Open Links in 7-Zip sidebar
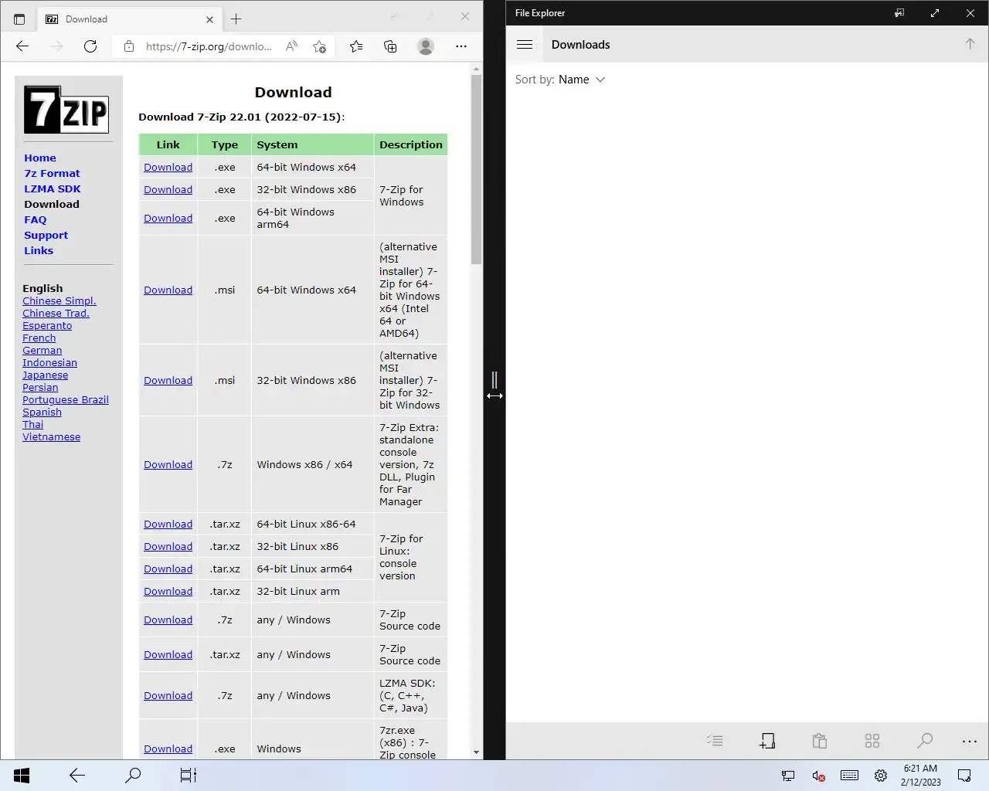This screenshot has height=791, width=989. coord(39,250)
